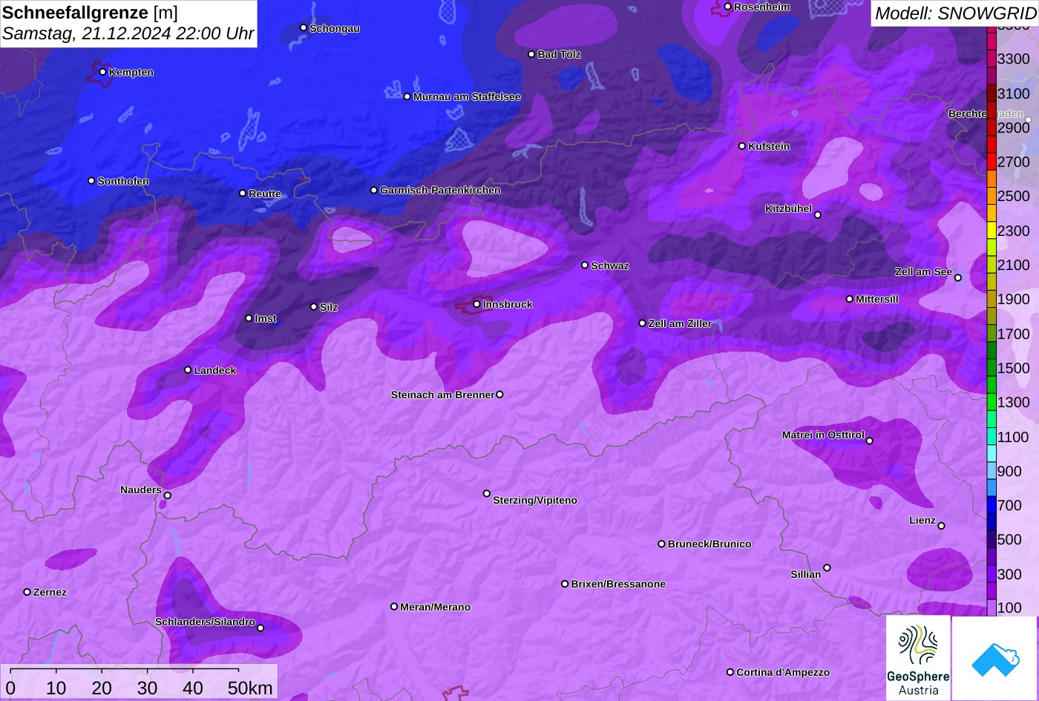Click the 900 legend value

click(x=1009, y=471)
